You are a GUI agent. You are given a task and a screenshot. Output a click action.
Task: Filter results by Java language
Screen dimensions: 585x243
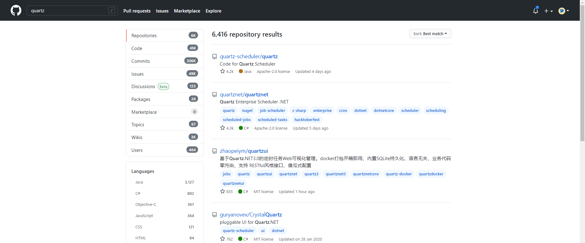tap(139, 182)
